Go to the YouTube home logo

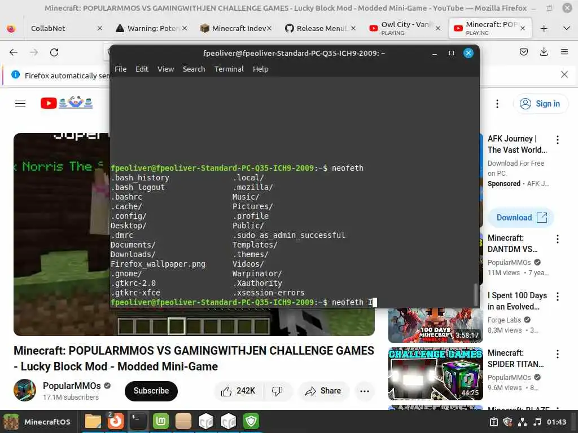coord(67,103)
